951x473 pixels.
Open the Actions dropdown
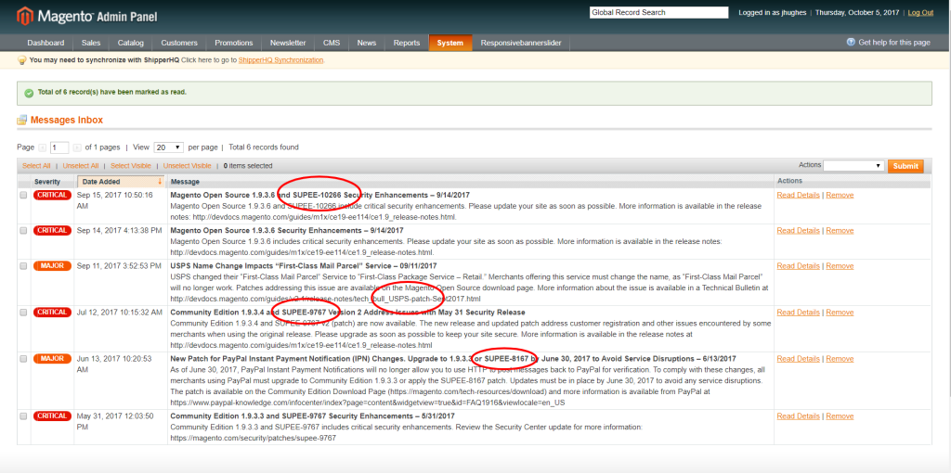tap(854, 165)
